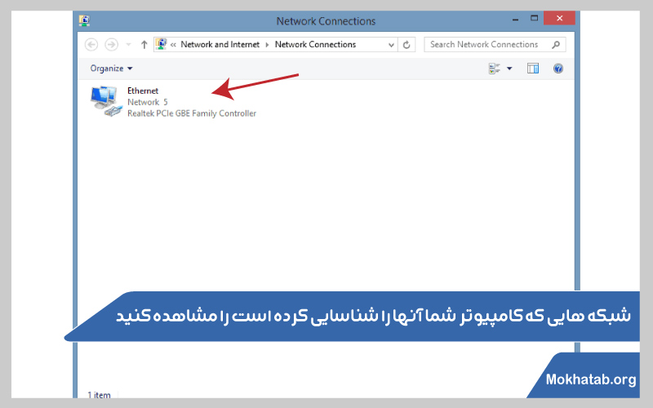Select the Ethernet adapter icon
653x408 pixels.
106,101
